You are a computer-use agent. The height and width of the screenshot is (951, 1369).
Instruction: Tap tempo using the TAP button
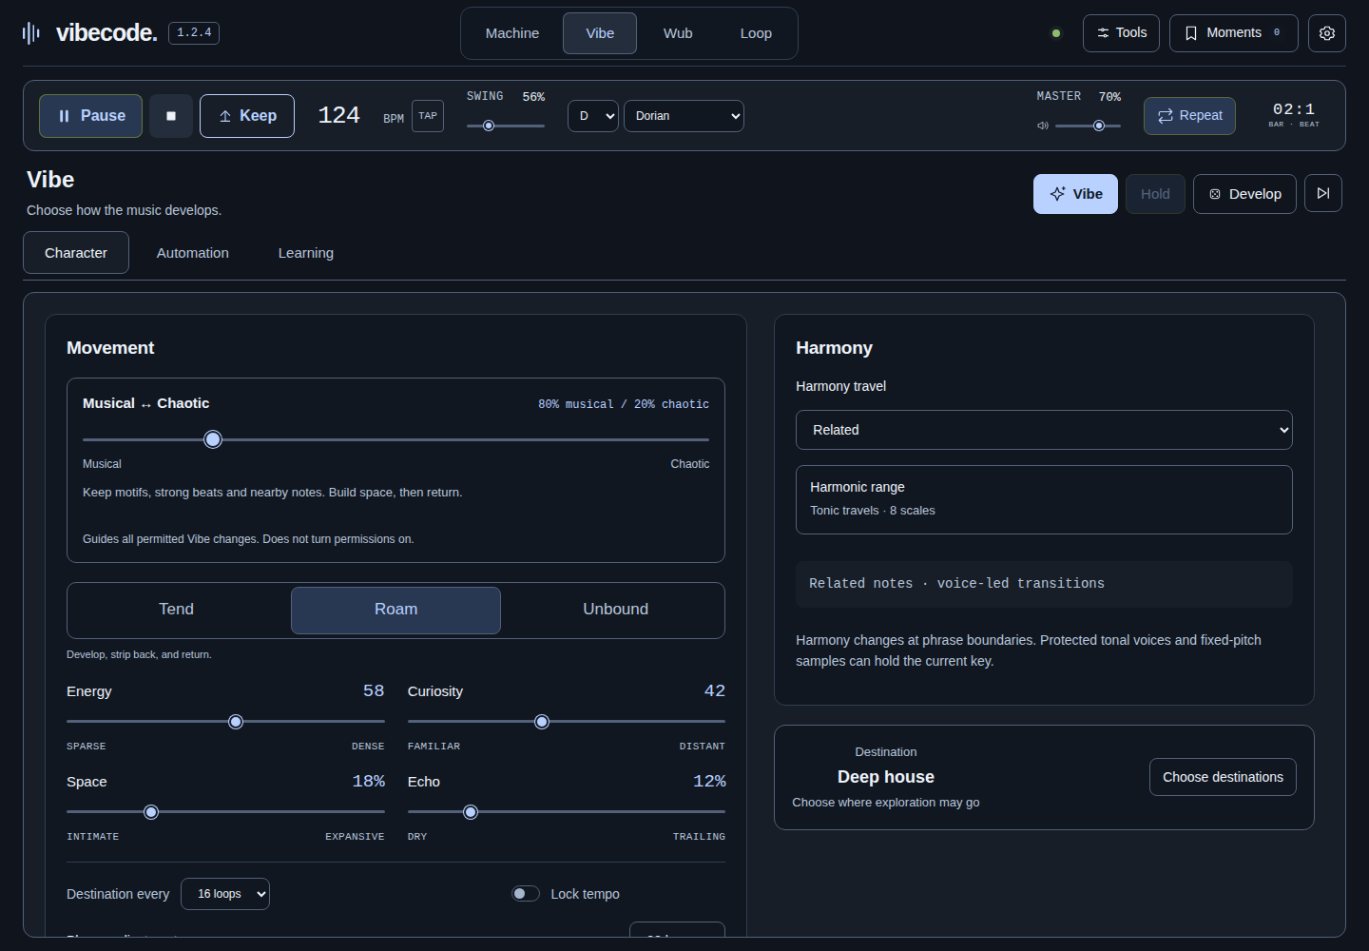[428, 116]
